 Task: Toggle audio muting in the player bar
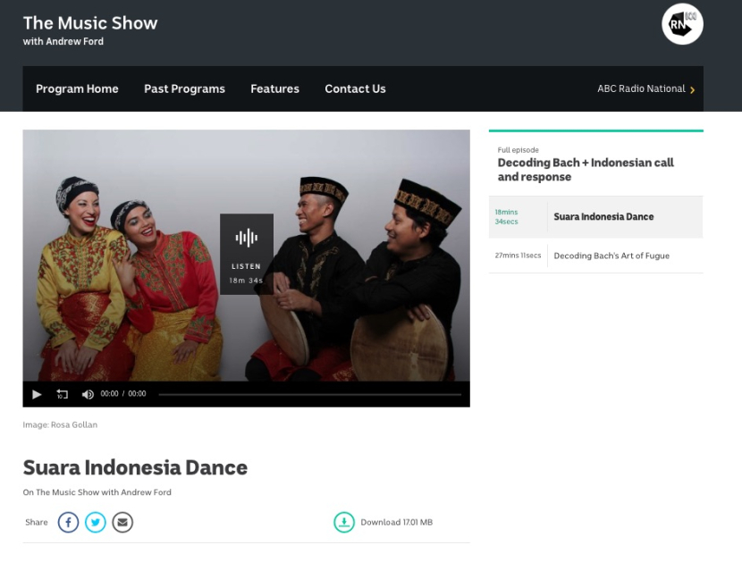[x=87, y=393]
